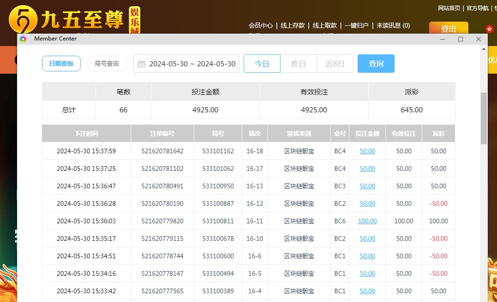497x302 pixels.
Task: Open the 100.00 bet amount link for order 521620779820
Action: (x=367, y=221)
